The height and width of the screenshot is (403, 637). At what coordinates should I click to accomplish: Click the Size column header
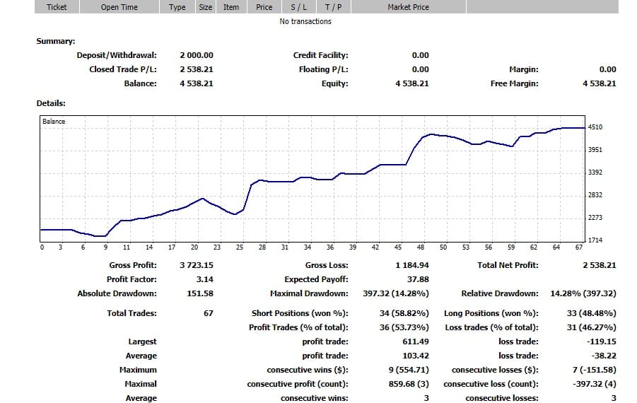coord(205,7)
